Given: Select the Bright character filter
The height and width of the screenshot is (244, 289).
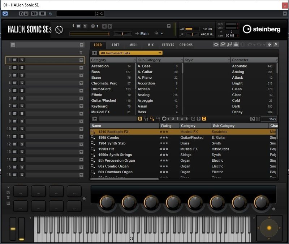Looking at the screenshot, I should (x=237, y=83).
